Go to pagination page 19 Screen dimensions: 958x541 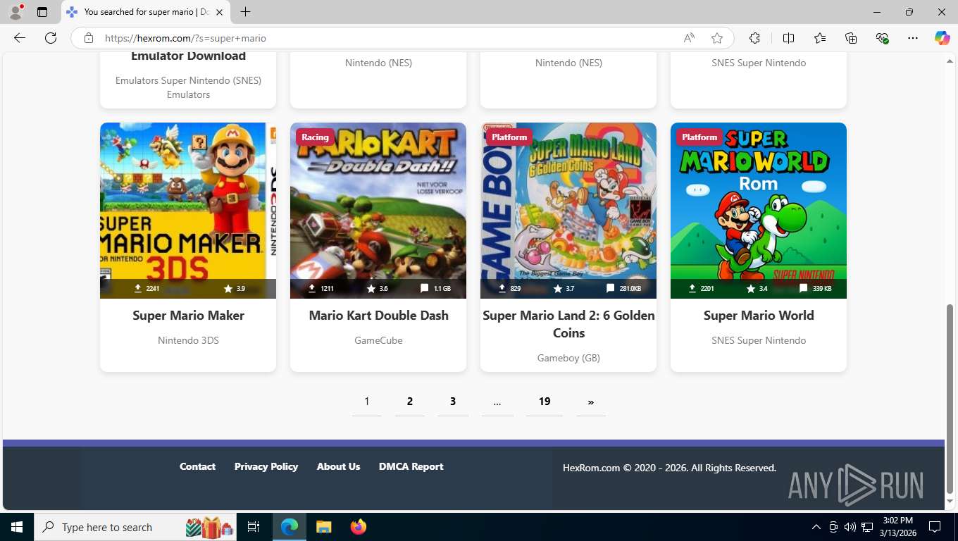[545, 402]
